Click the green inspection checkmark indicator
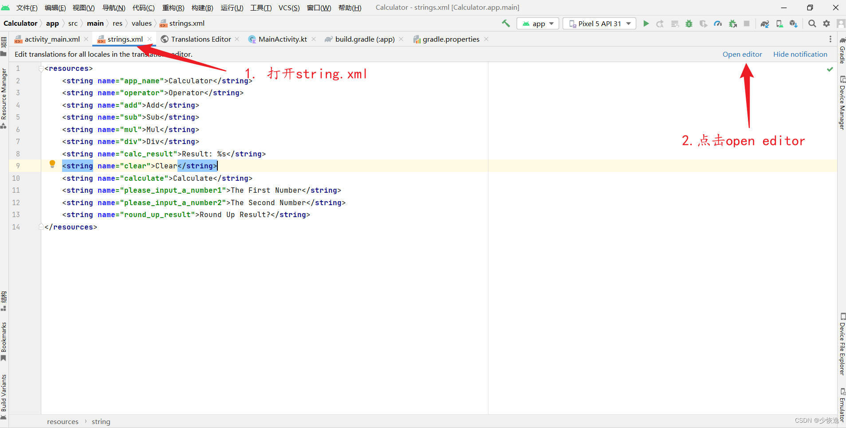Viewport: 846px width, 428px height. (x=830, y=69)
